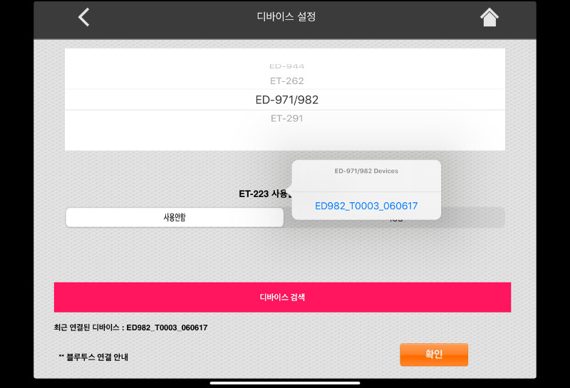Connect to ED982_T0003_060617 device in popup
This screenshot has width=570, height=388.
tap(366, 206)
